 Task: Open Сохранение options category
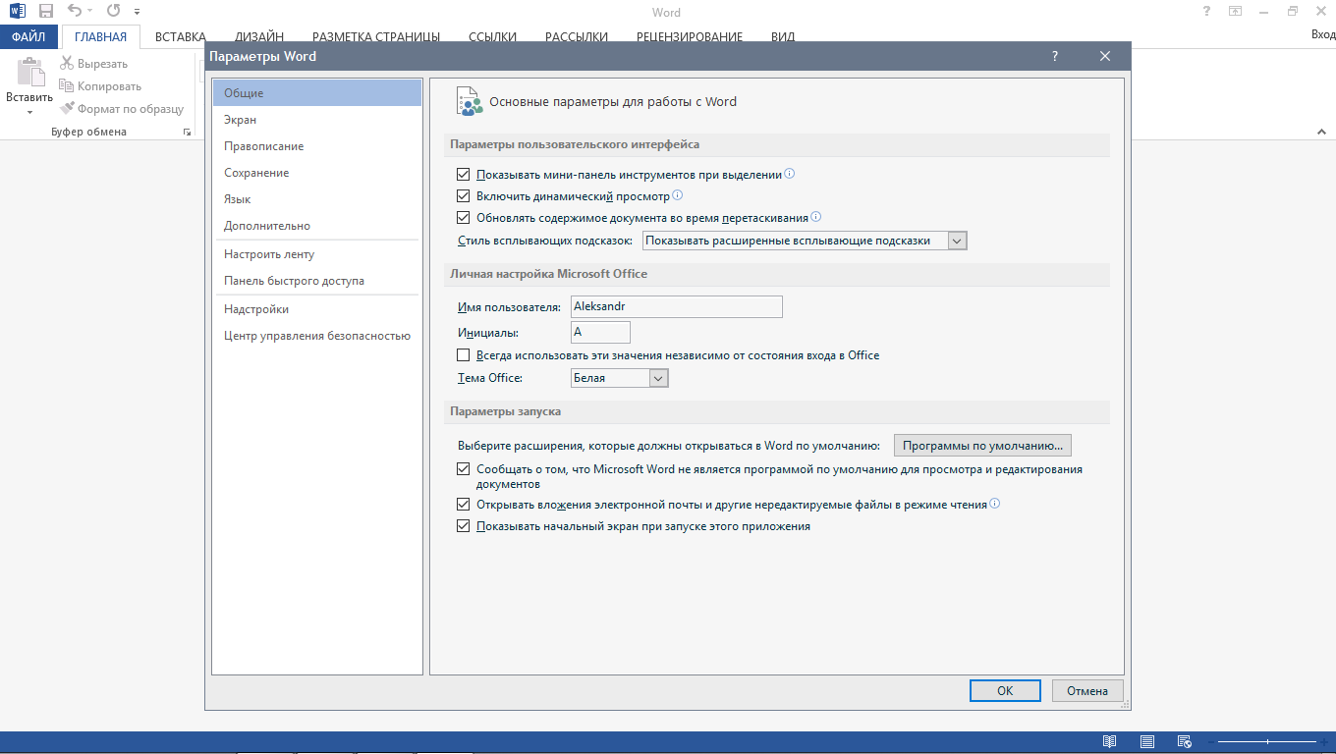point(317,173)
